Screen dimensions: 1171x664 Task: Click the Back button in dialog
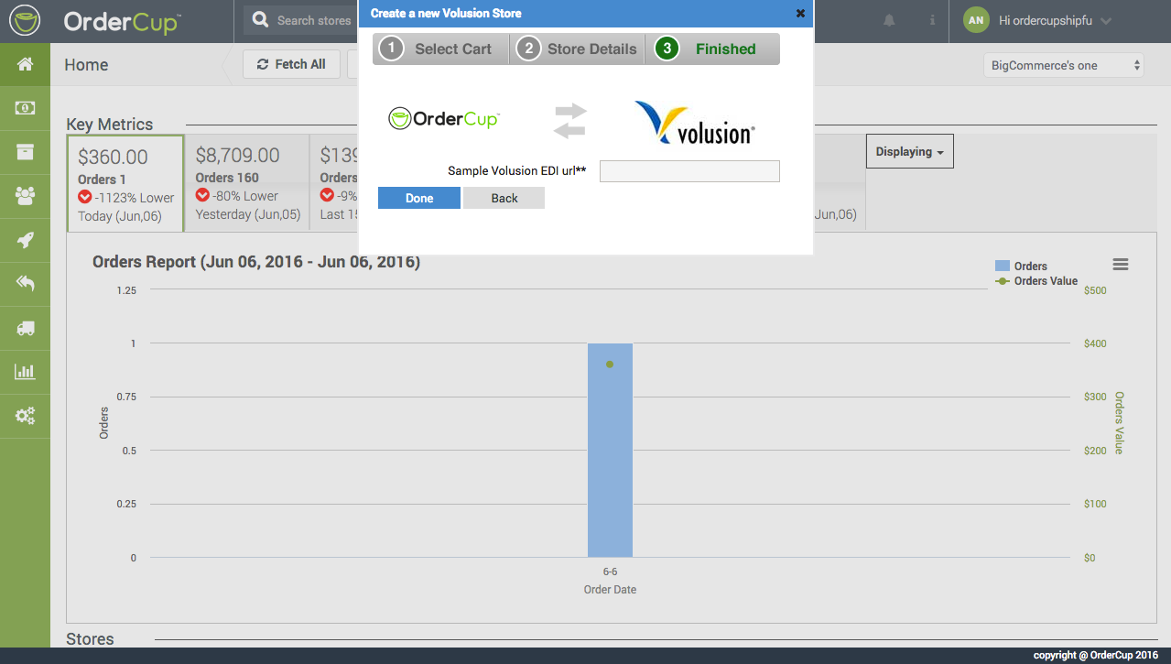pyautogui.click(x=504, y=198)
